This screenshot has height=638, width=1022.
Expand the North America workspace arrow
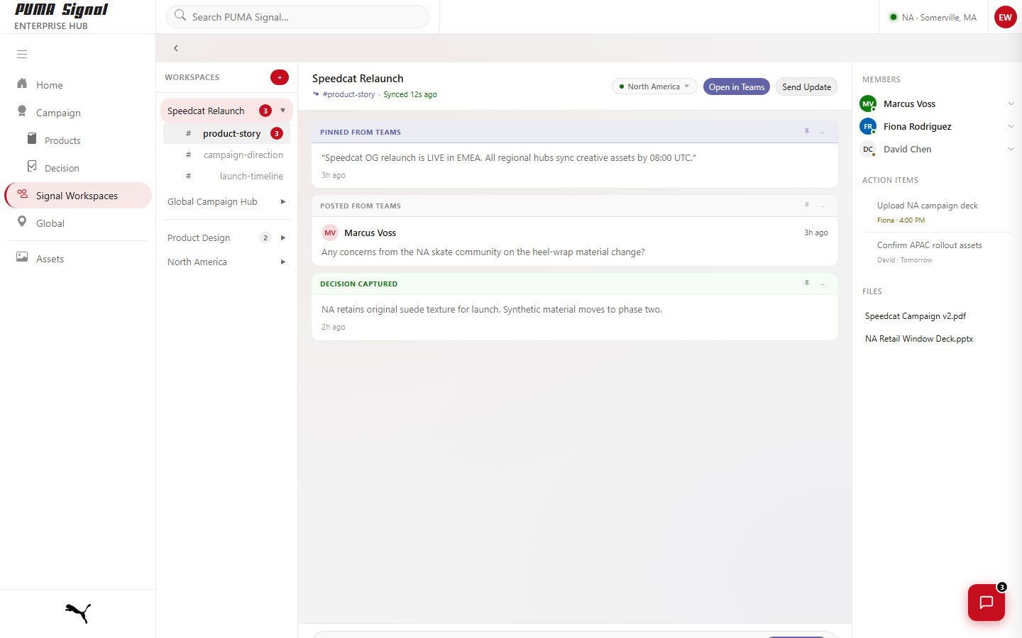point(283,262)
